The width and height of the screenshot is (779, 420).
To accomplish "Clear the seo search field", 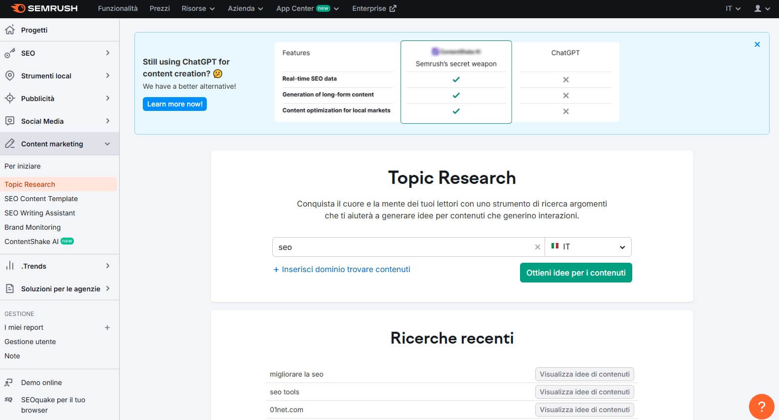I will pyautogui.click(x=538, y=247).
